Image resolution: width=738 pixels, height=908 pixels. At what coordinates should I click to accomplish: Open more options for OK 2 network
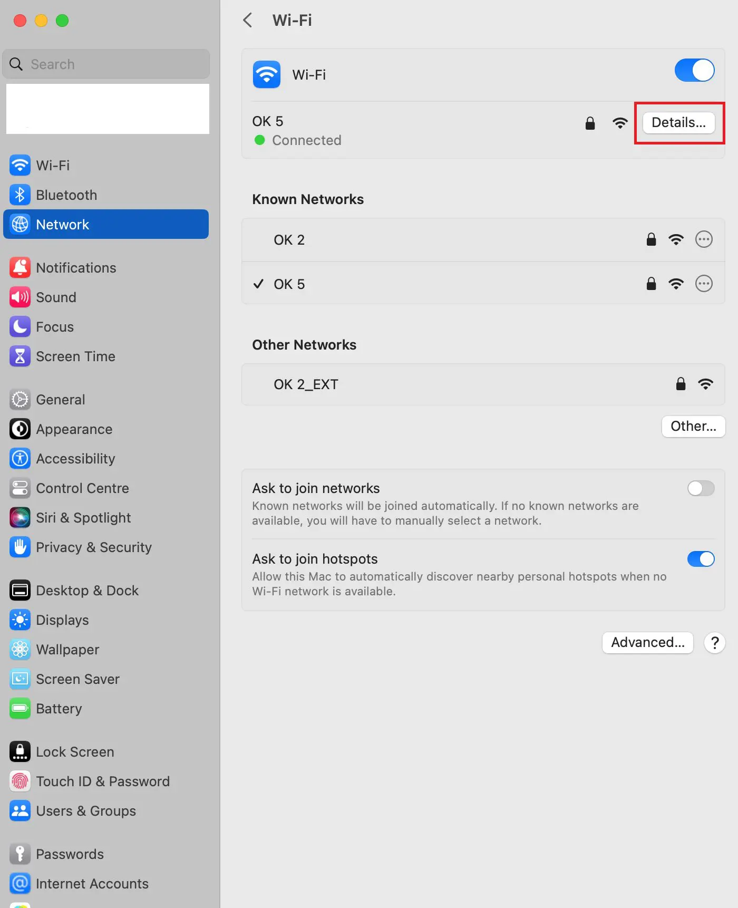(704, 239)
